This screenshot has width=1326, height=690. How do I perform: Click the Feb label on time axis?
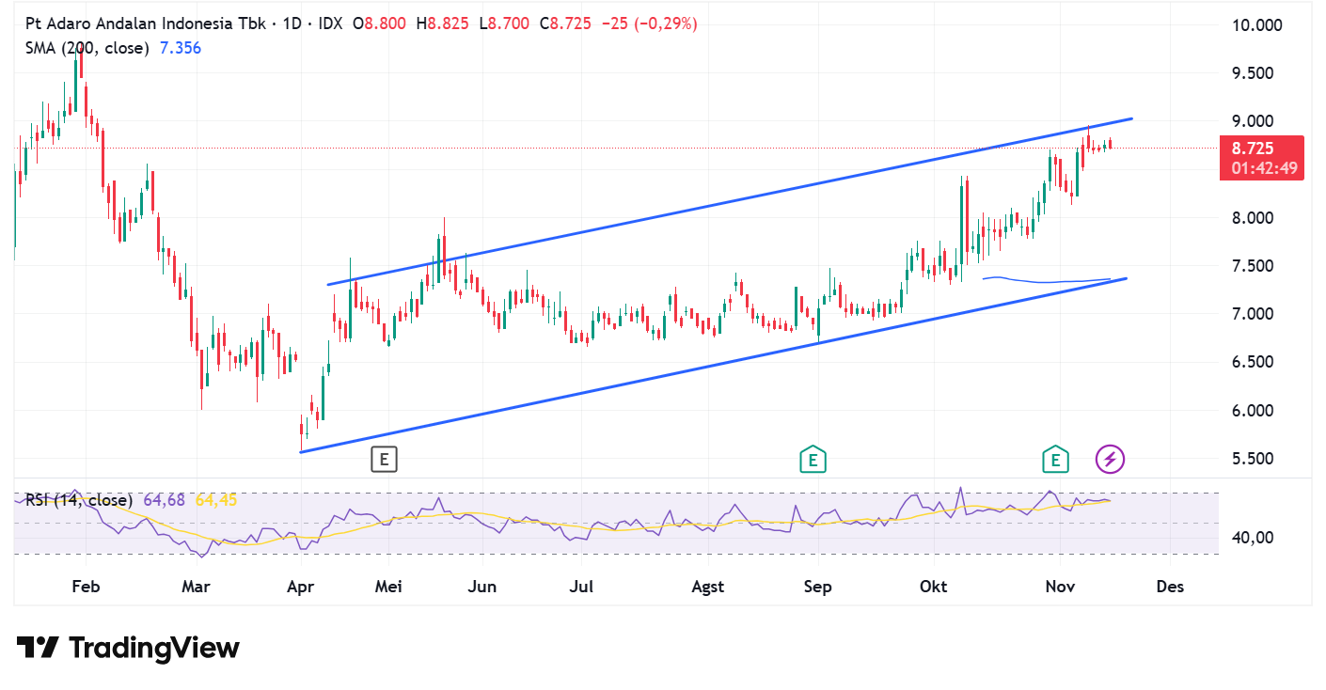(x=86, y=587)
